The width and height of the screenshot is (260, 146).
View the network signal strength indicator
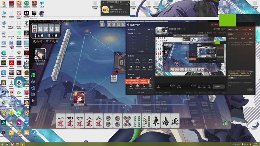[225, 123]
